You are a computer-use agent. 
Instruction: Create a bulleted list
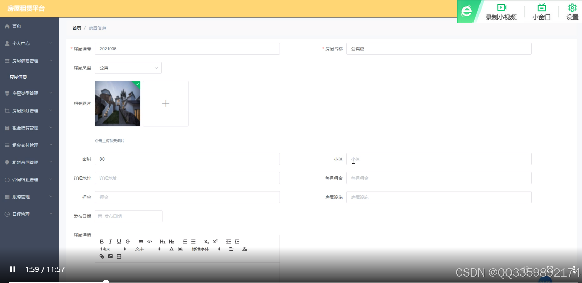[193, 242]
